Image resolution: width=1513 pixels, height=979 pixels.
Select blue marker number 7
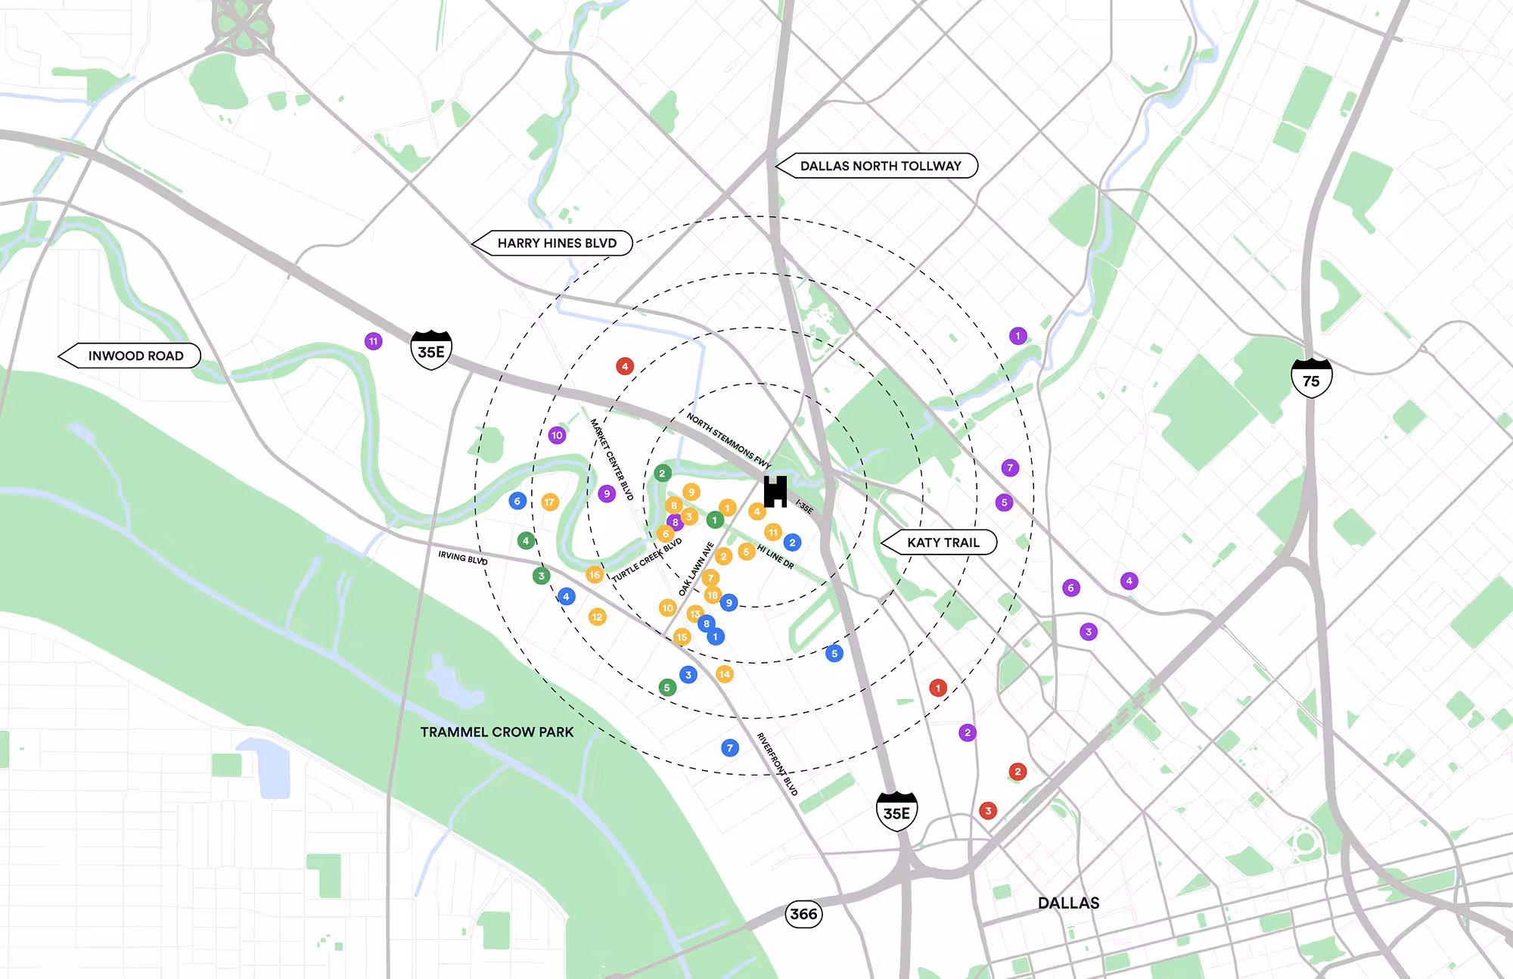pyautogui.click(x=729, y=748)
